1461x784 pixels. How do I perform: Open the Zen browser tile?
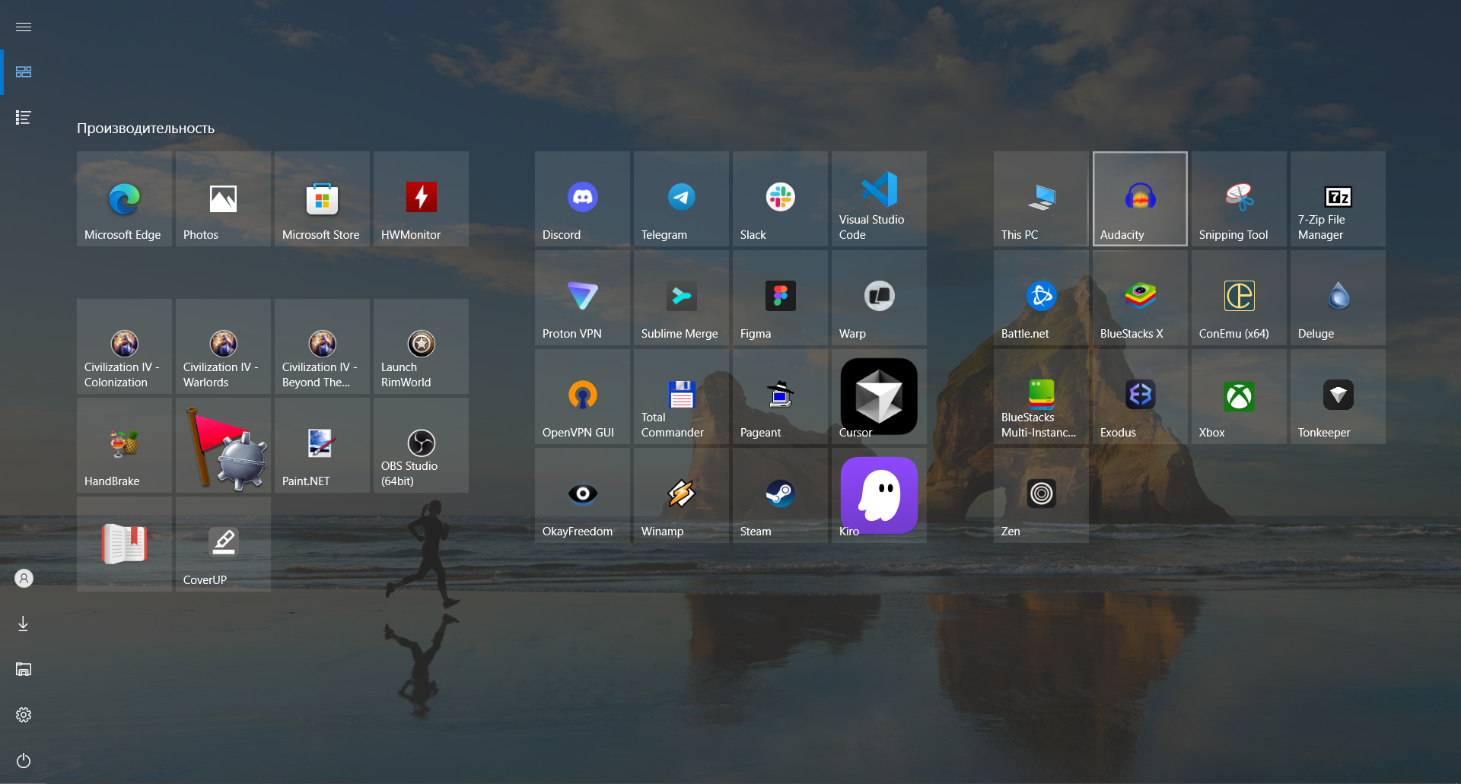(x=1041, y=495)
